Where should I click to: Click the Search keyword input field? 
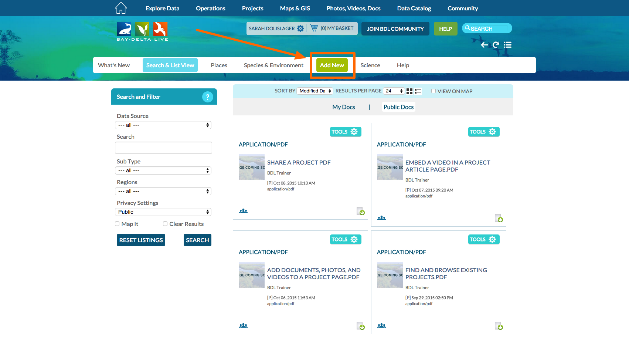(163, 148)
